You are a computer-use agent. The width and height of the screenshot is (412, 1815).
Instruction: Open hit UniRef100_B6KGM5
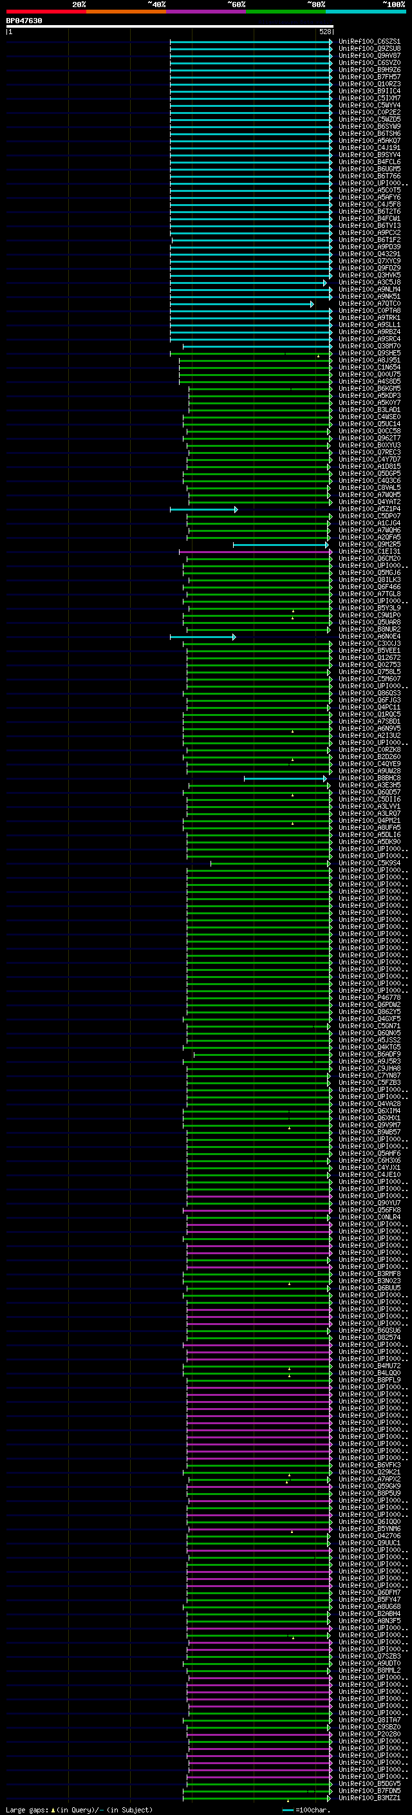click(x=369, y=388)
